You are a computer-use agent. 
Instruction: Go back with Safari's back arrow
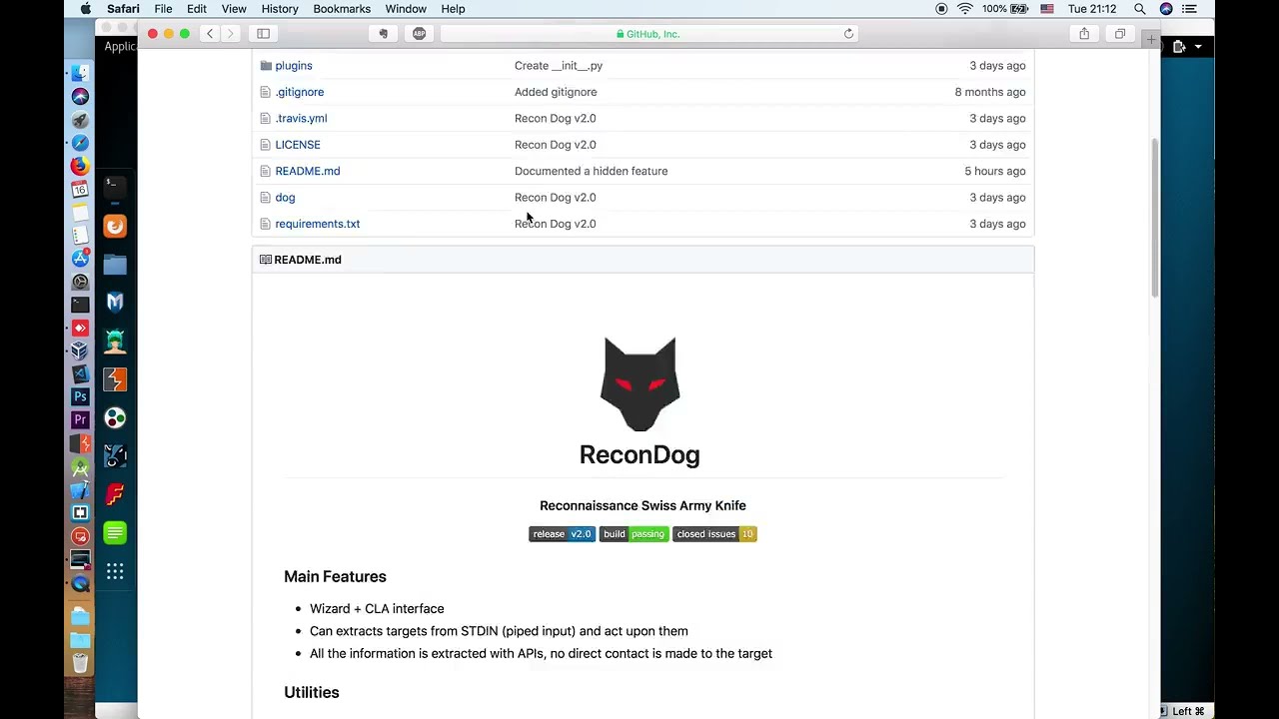[210, 34]
